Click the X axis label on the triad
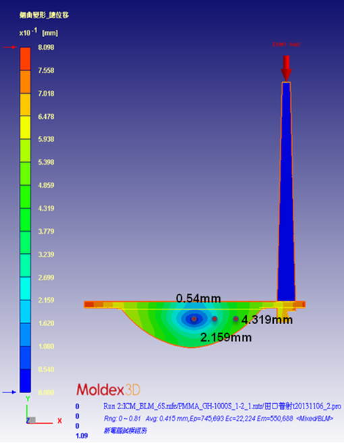This screenshot has width=344, height=443. (x=59, y=421)
